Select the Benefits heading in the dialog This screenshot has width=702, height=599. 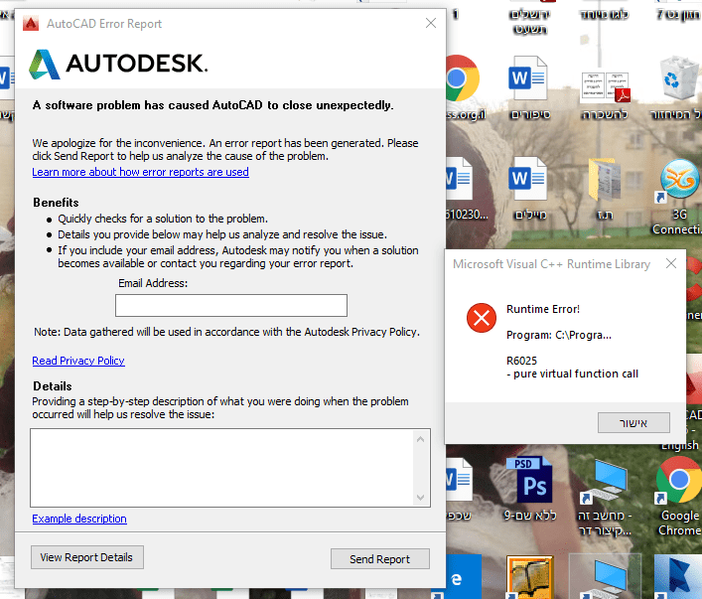(56, 203)
